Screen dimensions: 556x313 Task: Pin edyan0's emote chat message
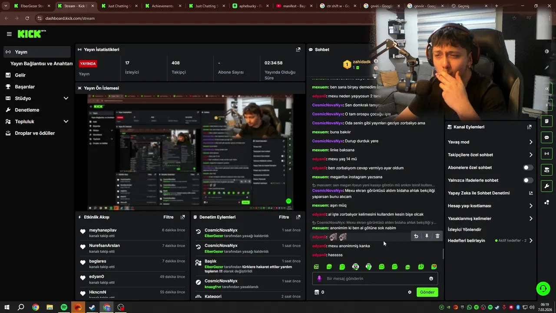point(427,236)
